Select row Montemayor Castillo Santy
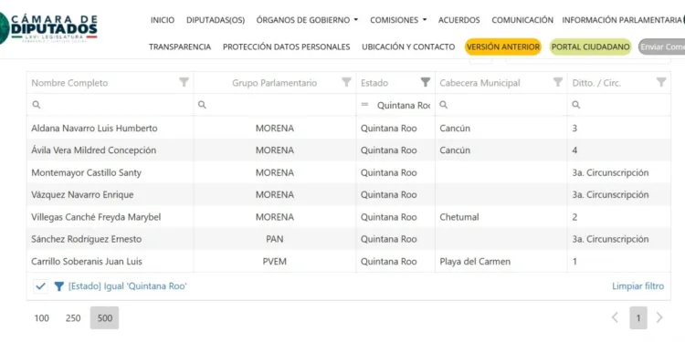Viewport: 685px width, 342px height. click(x=349, y=172)
